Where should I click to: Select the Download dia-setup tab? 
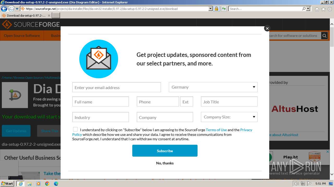[26, 16]
